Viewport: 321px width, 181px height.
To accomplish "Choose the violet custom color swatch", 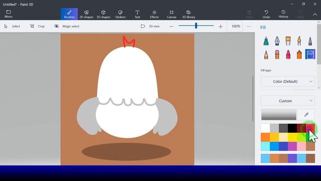I will (292, 158).
